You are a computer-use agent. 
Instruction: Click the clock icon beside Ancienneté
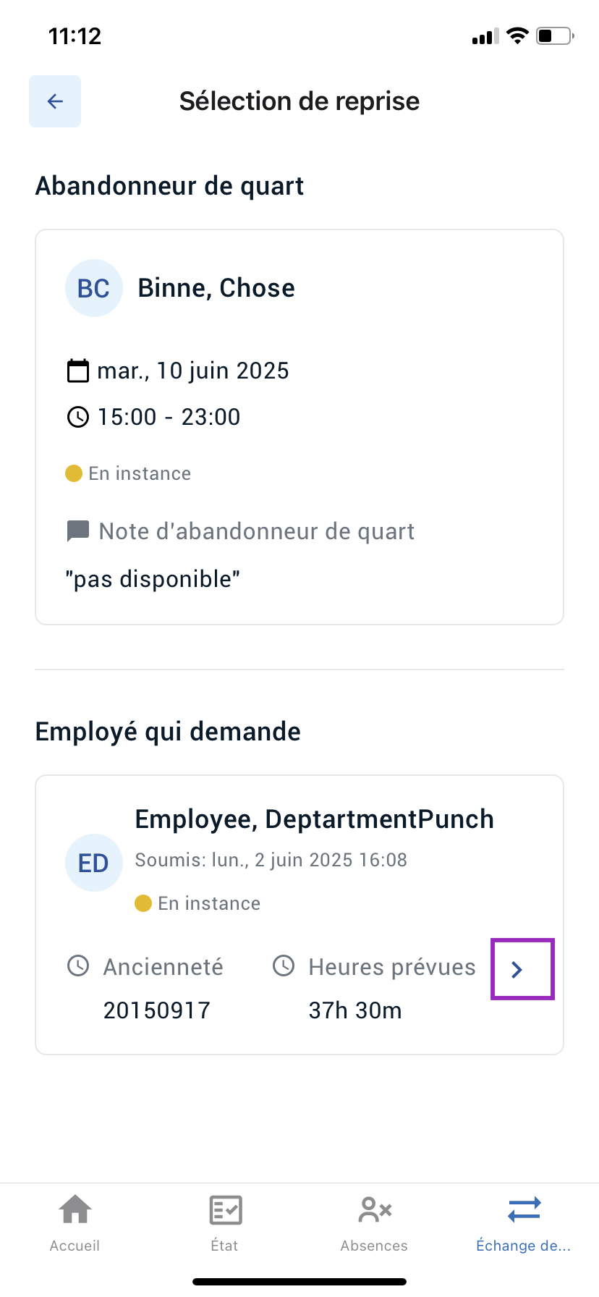tap(78, 966)
